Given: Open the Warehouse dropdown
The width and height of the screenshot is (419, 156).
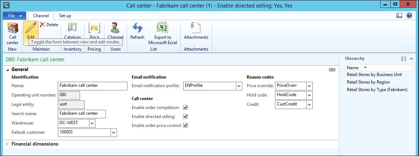Looking at the screenshot, I should (92, 123).
